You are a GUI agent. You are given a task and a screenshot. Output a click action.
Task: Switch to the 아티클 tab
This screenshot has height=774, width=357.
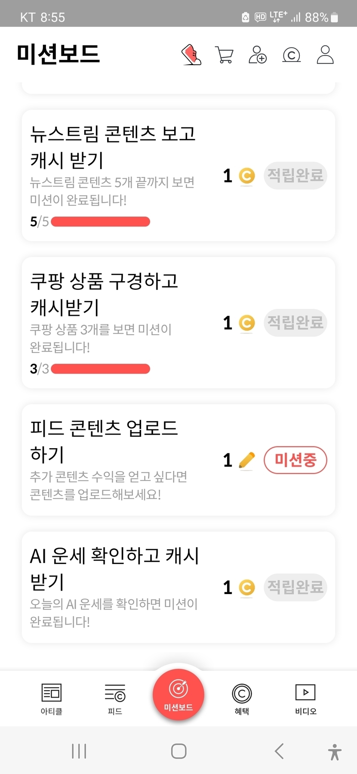point(52,699)
